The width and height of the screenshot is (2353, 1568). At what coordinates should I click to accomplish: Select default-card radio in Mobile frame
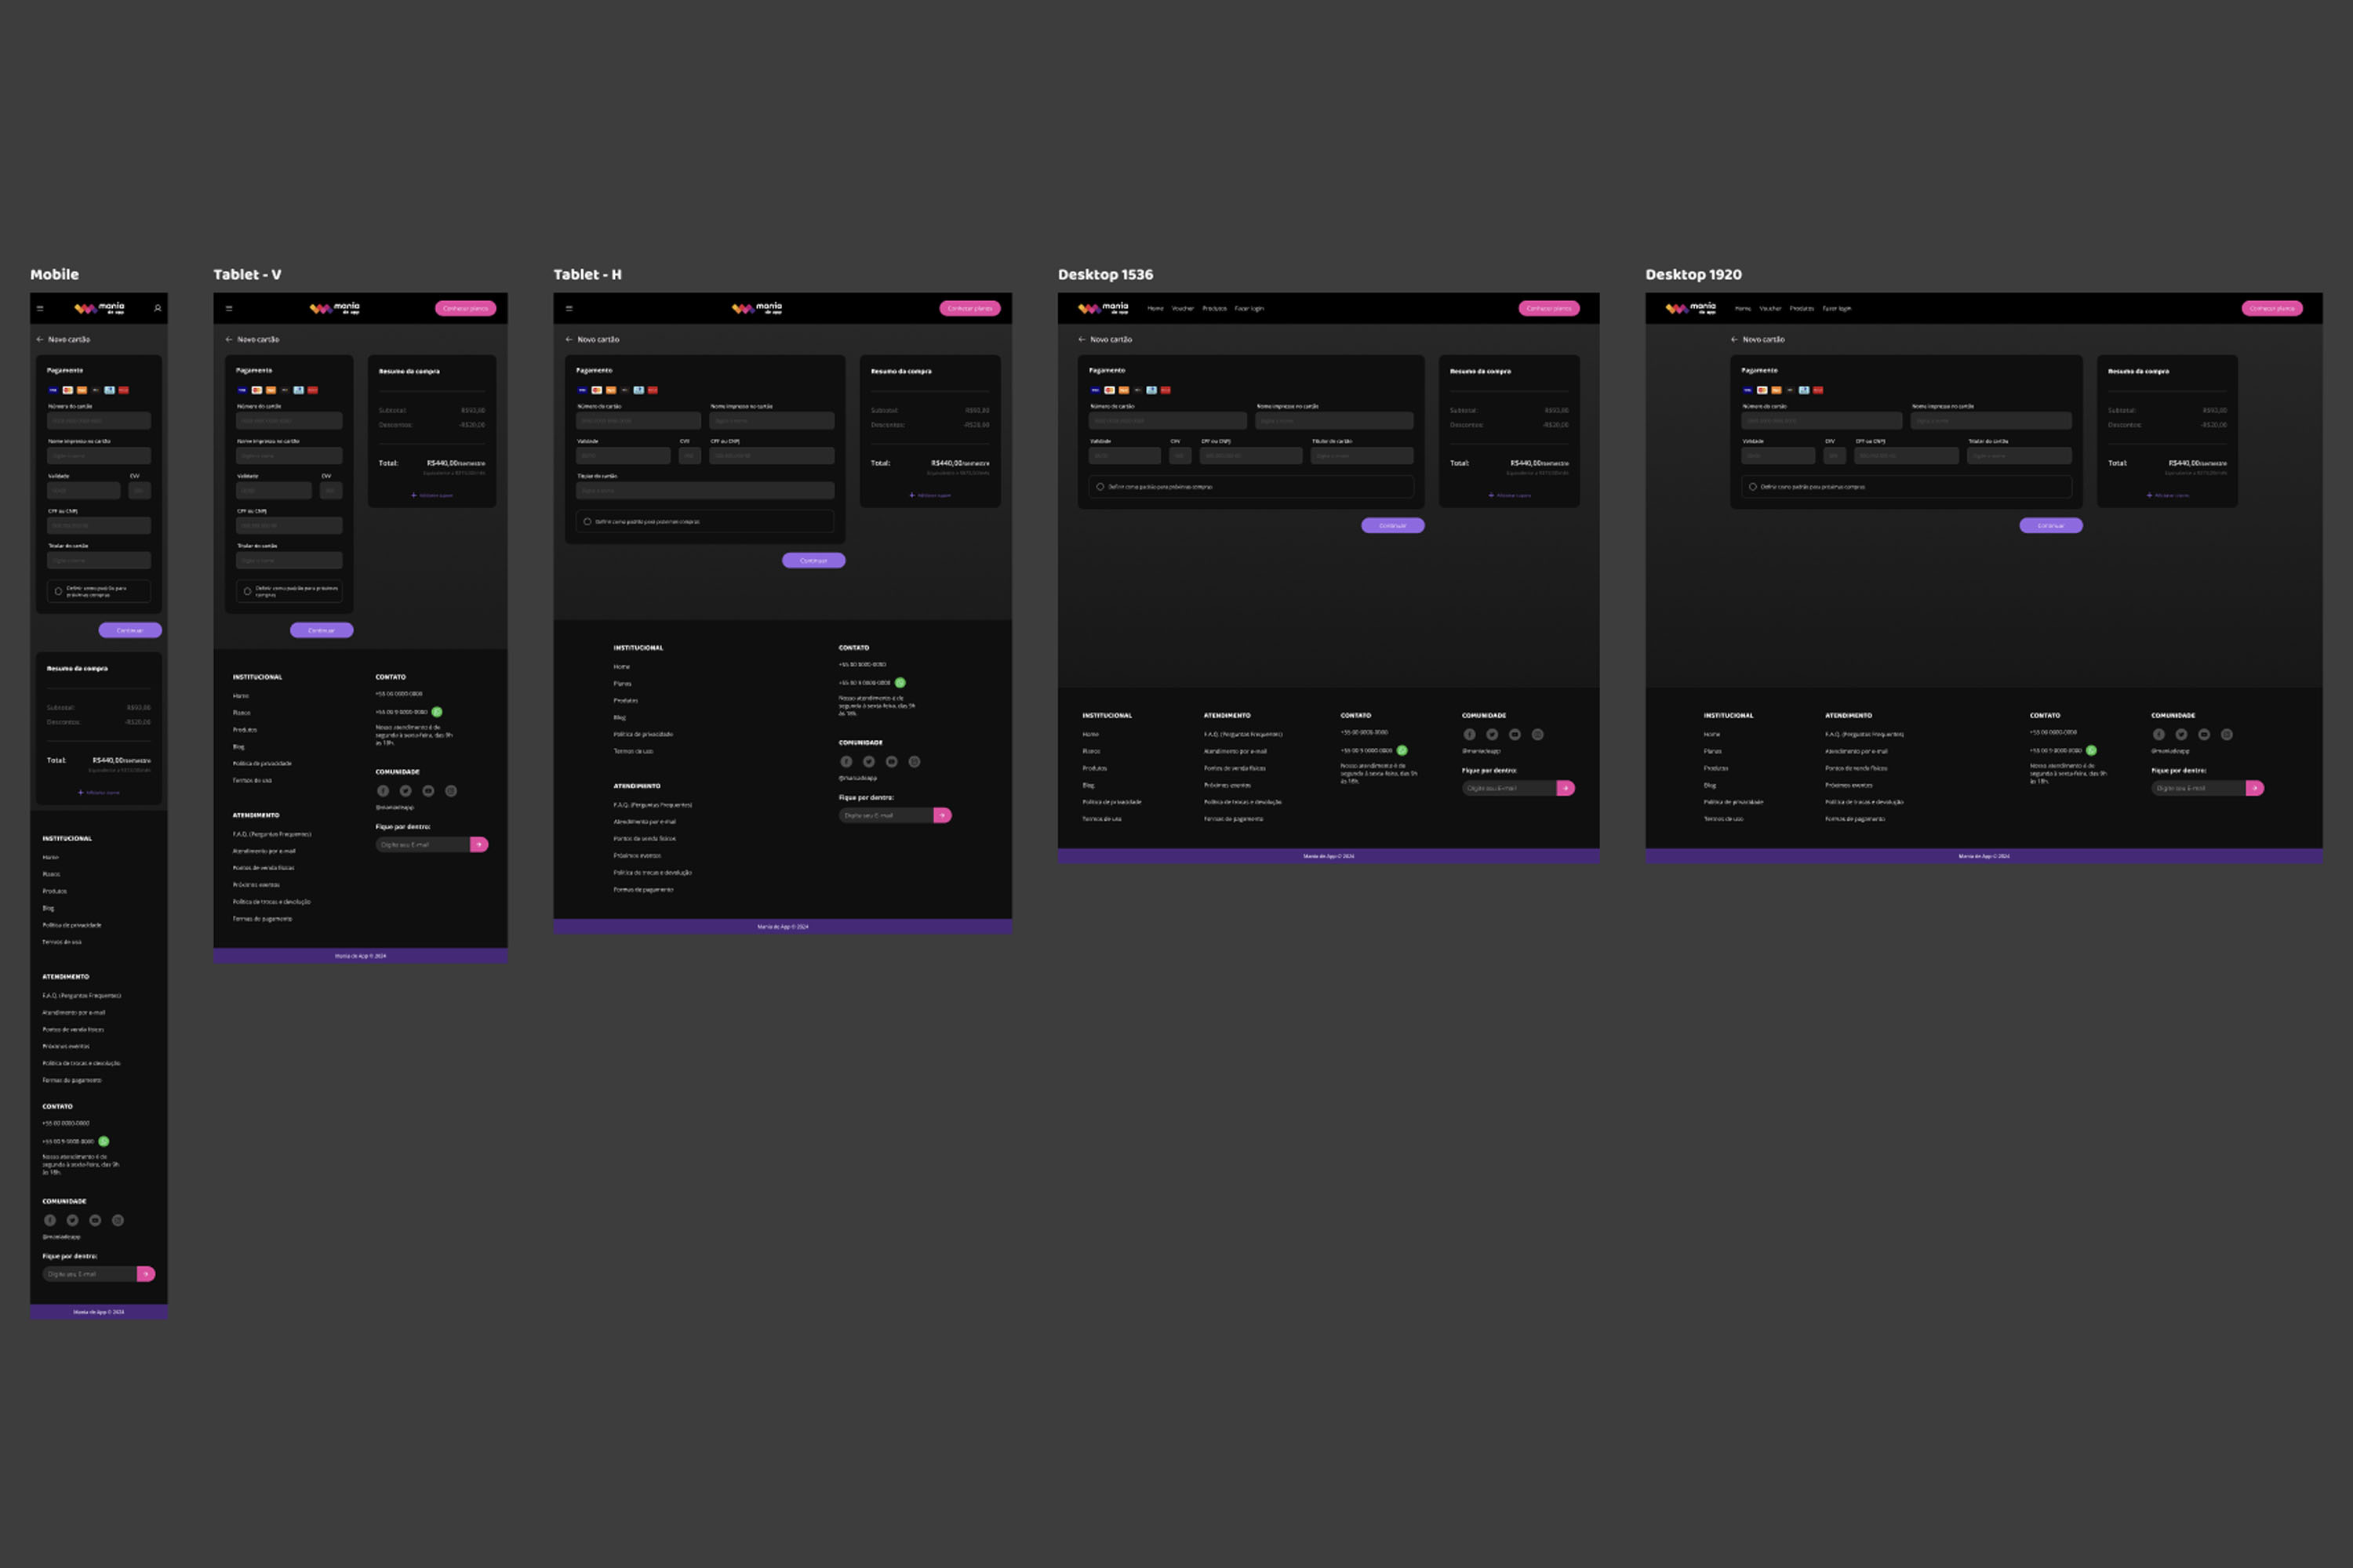[x=58, y=591]
